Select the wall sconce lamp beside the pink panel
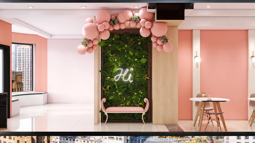Image resolution: width=255 pixels, height=143 pixels. tap(197, 59)
